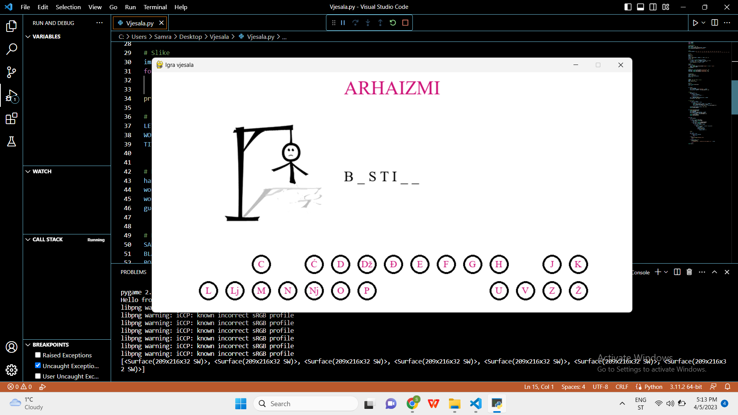
Task: Pause the running debug session
Action: point(342,23)
